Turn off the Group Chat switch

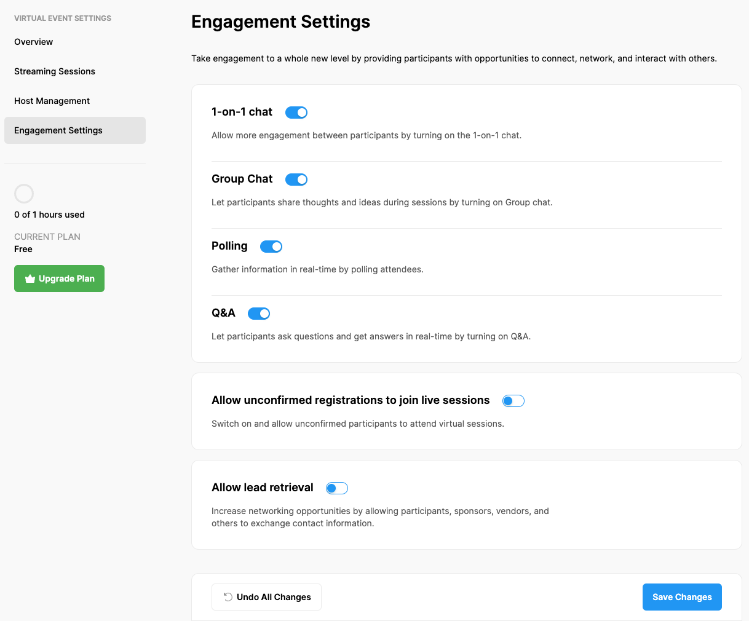pos(296,180)
